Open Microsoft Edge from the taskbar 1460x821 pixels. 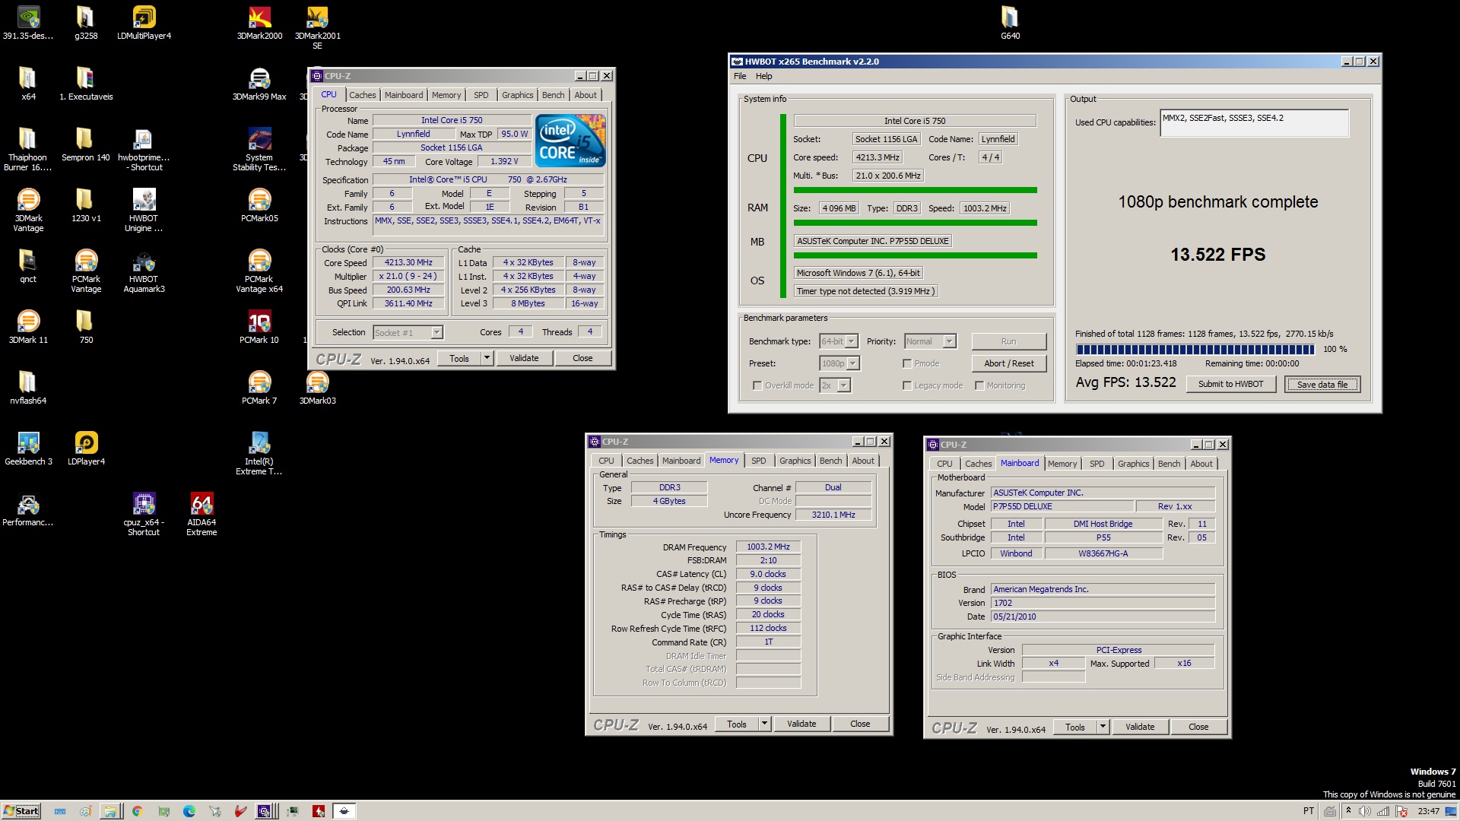tap(189, 811)
